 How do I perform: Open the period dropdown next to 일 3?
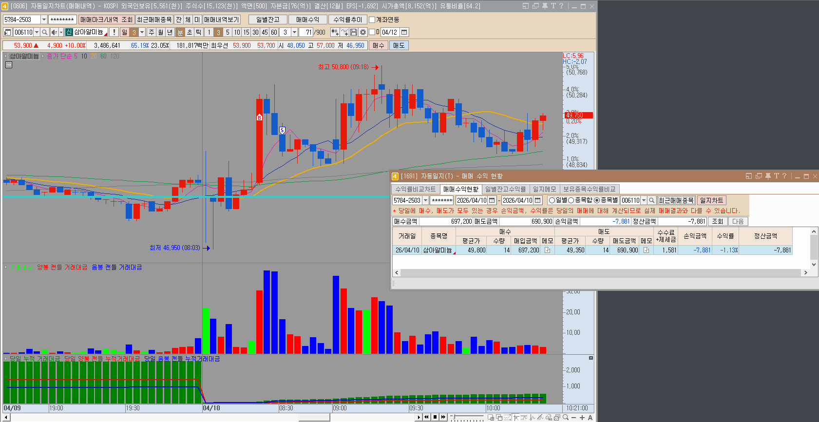142,32
